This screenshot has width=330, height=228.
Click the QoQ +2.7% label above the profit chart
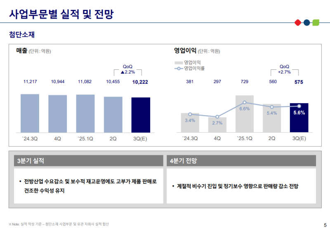coord(284,69)
